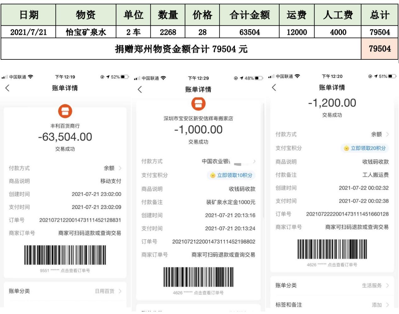
Task: Tap barcode under order ending 128831
Action: tap(65, 255)
